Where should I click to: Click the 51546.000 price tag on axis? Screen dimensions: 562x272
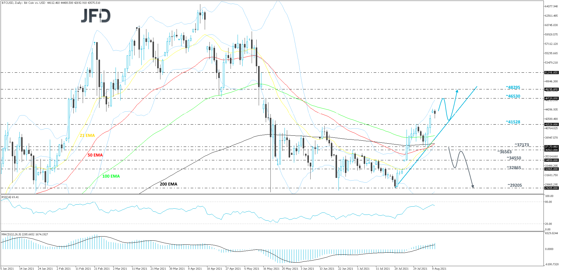[551, 72]
